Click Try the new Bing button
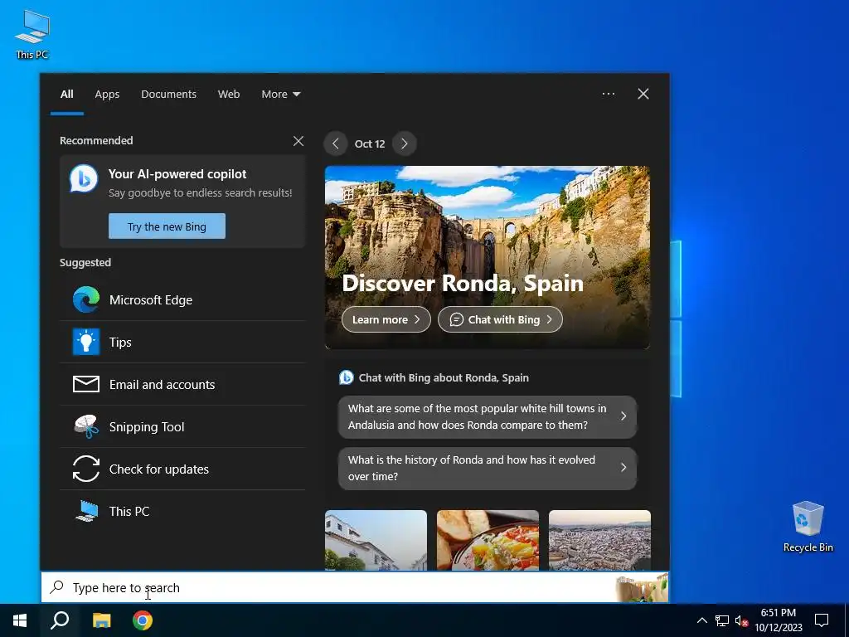The height and width of the screenshot is (637, 849). (x=167, y=226)
